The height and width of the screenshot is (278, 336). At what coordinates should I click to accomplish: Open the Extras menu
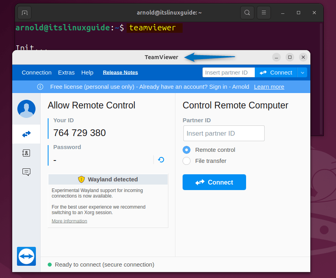66,73
